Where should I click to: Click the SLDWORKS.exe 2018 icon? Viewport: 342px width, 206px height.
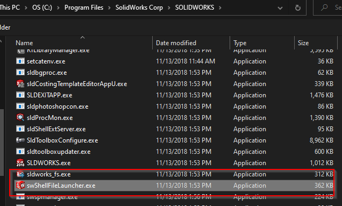[x=20, y=162]
